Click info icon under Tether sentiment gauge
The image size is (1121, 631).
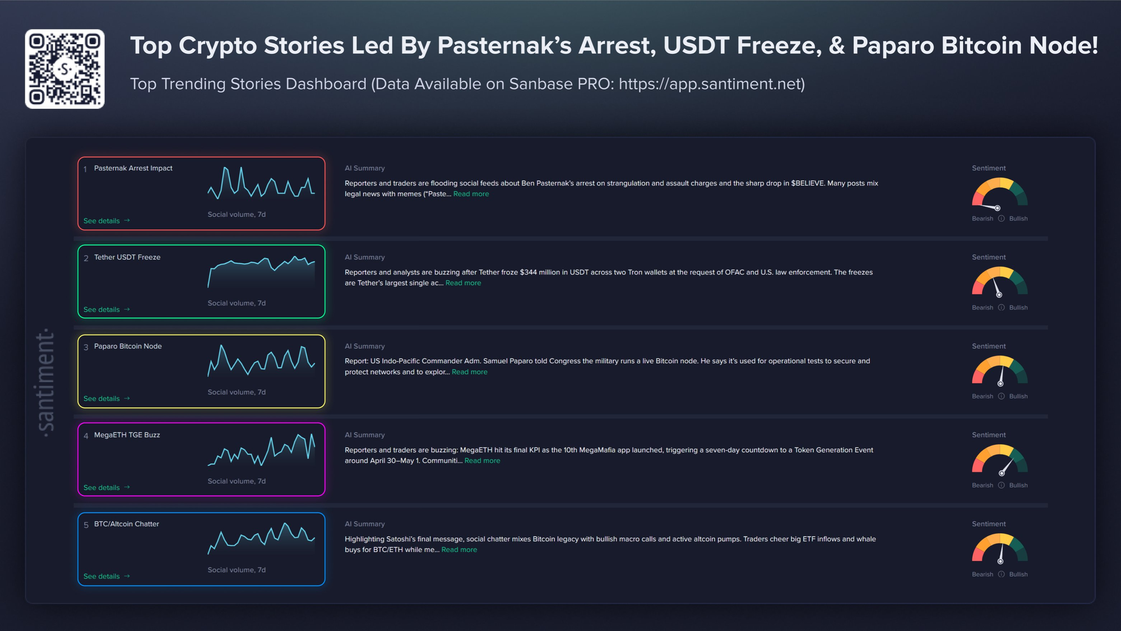click(1001, 308)
